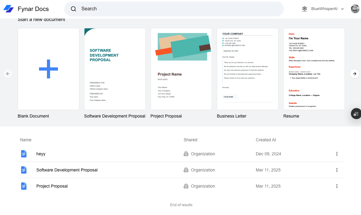The image size is (361, 215).
Task: Click the left arrow of template carousel
Action: [8, 74]
